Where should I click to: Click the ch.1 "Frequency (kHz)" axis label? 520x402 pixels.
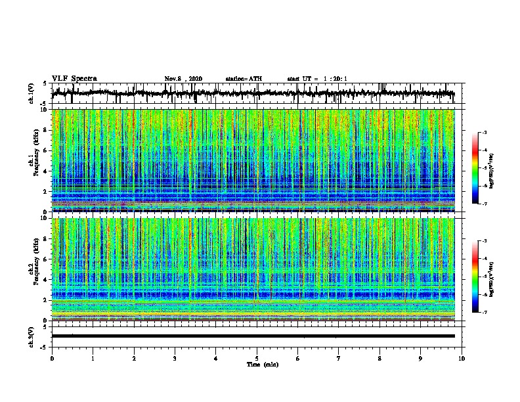[36, 153]
